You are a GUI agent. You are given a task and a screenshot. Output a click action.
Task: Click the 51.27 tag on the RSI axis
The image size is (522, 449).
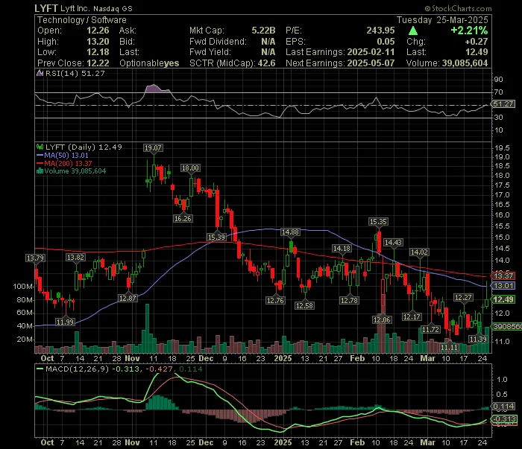click(x=503, y=104)
